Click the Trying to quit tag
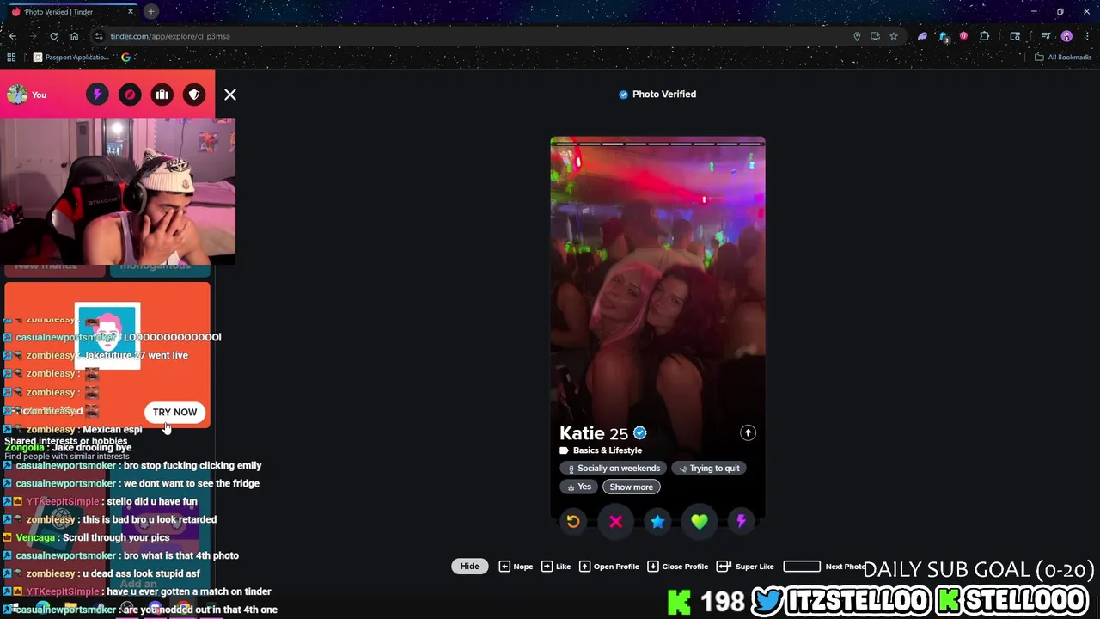Image resolution: width=1100 pixels, height=619 pixels. click(709, 468)
